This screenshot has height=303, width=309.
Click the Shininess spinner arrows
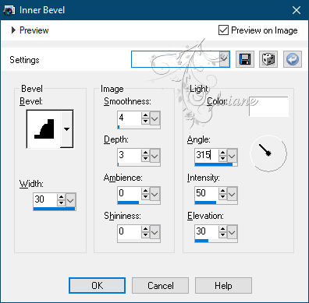pos(145,232)
